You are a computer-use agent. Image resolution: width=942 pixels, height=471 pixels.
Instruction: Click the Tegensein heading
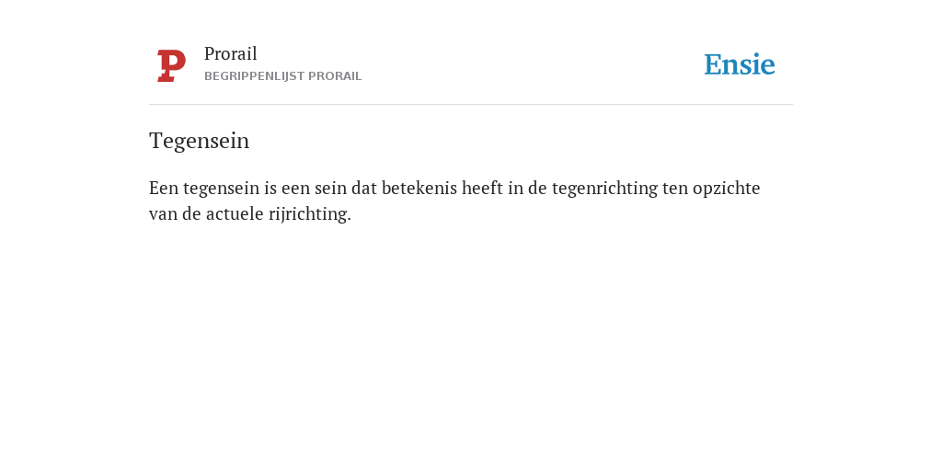click(x=199, y=141)
